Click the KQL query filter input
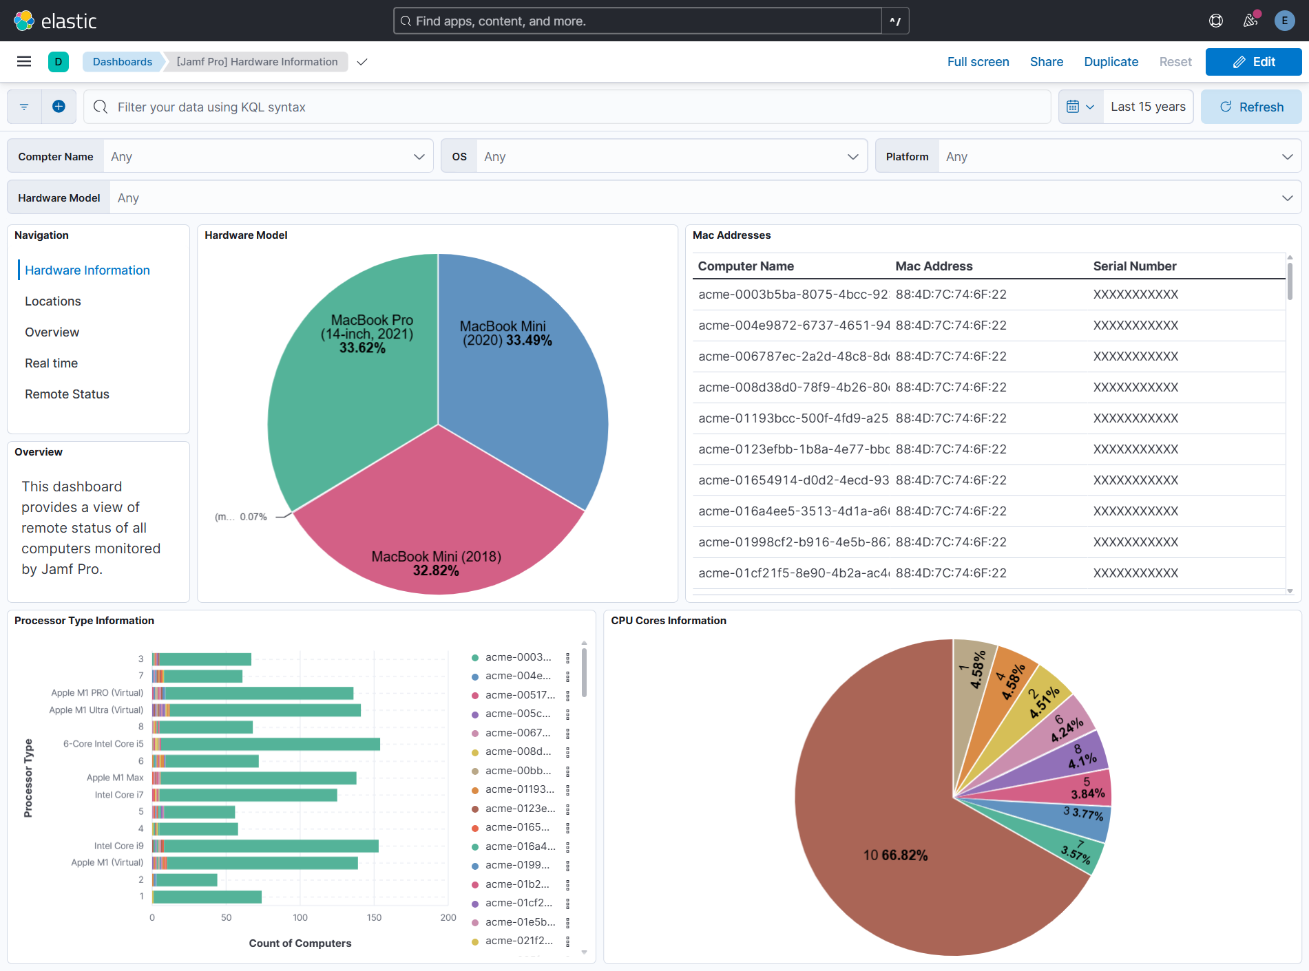 (x=565, y=107)
